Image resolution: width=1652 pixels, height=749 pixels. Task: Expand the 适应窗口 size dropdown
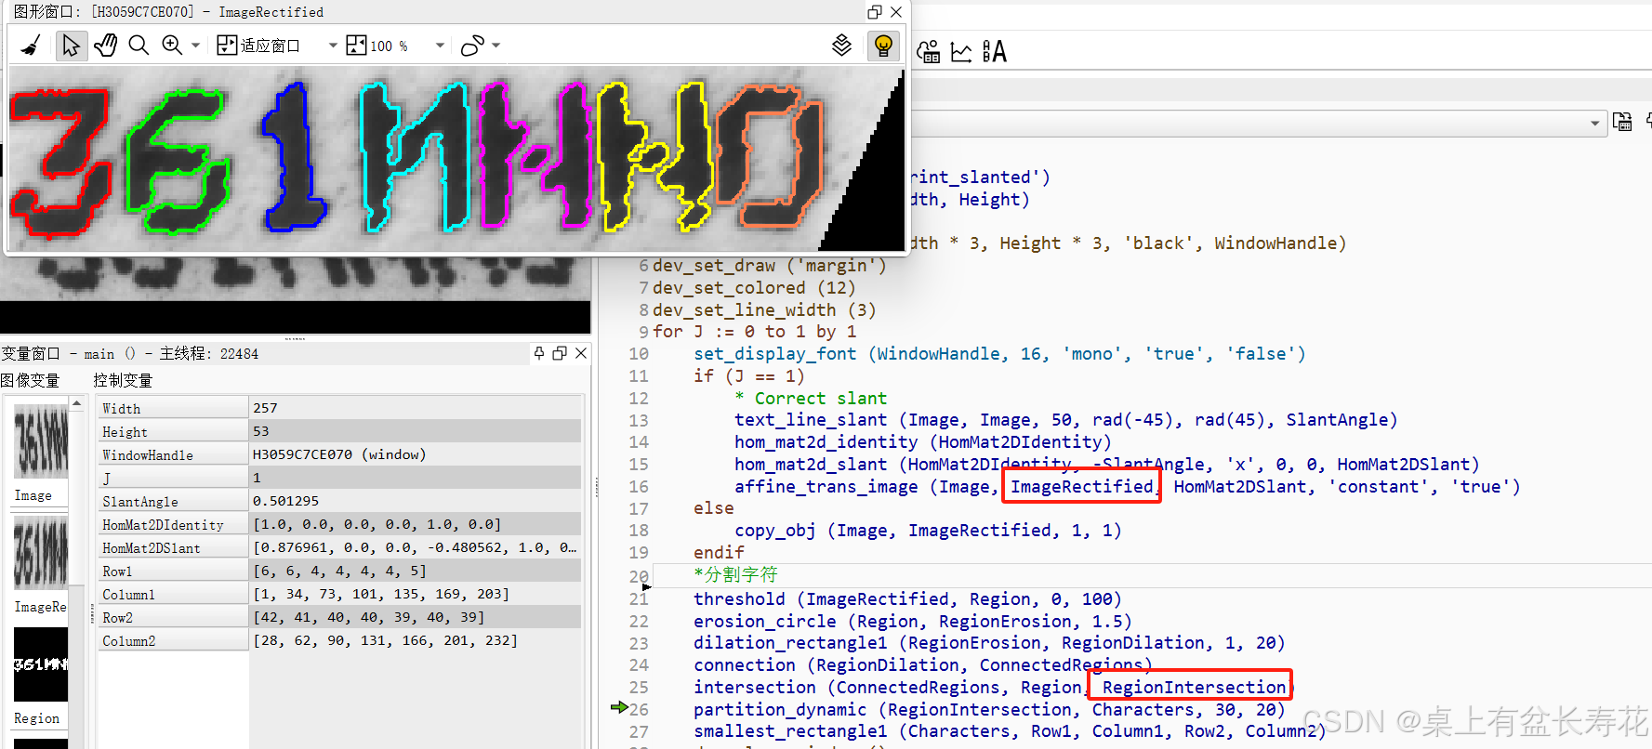pyautogui.click(x=333, y=46)
